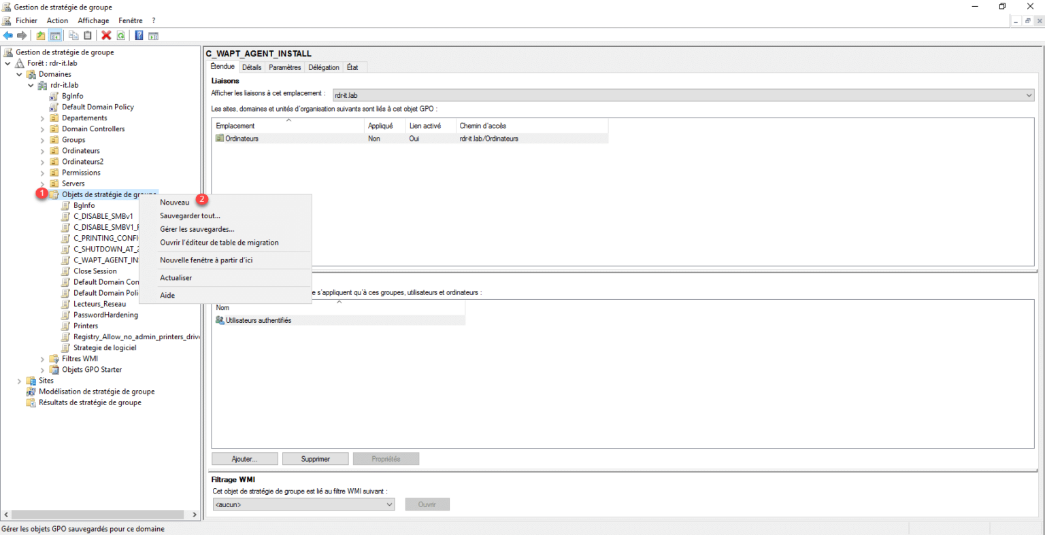Switch to the État tab
Screen dimensions: 1045x535
click(352, 67)
